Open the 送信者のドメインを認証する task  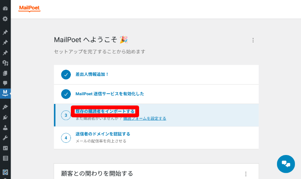click(103, 134)
